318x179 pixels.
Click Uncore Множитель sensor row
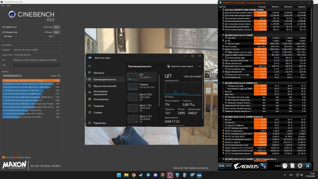(x=264, y=78)
